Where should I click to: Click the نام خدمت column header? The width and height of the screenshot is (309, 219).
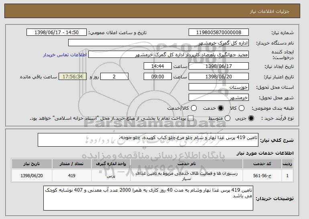pos(187,164)
